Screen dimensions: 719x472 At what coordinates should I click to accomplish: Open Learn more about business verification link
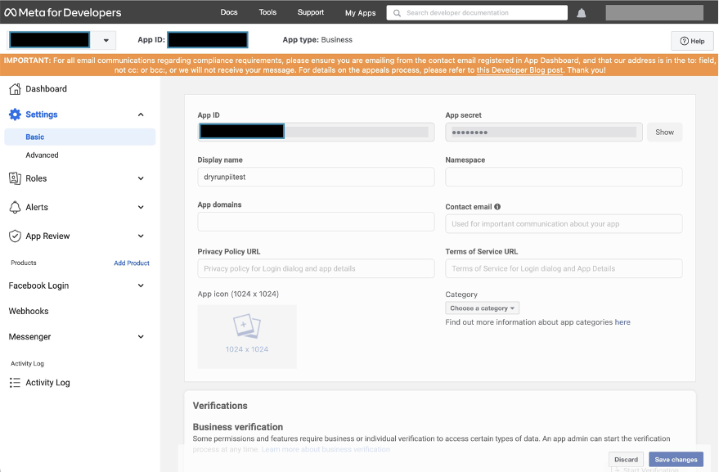326,449
